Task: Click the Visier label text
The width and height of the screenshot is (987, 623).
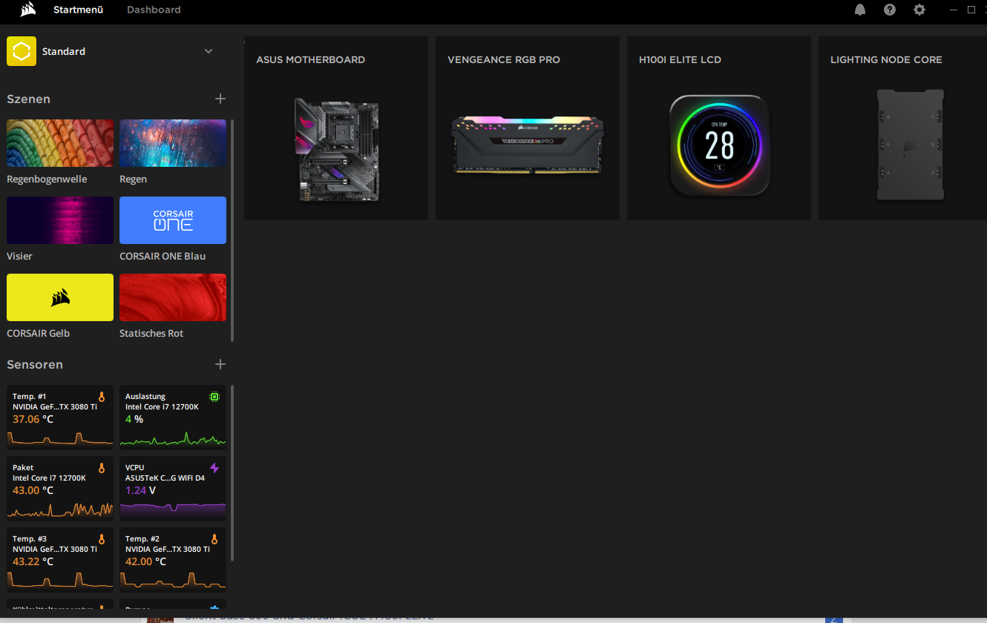Action: [19, 256]
